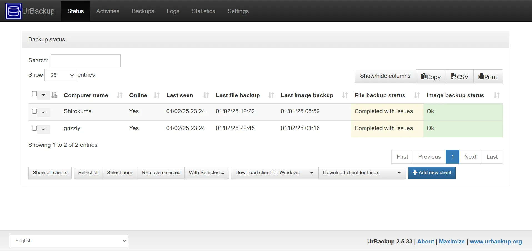The image size is (532, 251).
Task: Click the sort-order icon beside the header checkbox
Action: pyautogui.click(x=54, y=95)
